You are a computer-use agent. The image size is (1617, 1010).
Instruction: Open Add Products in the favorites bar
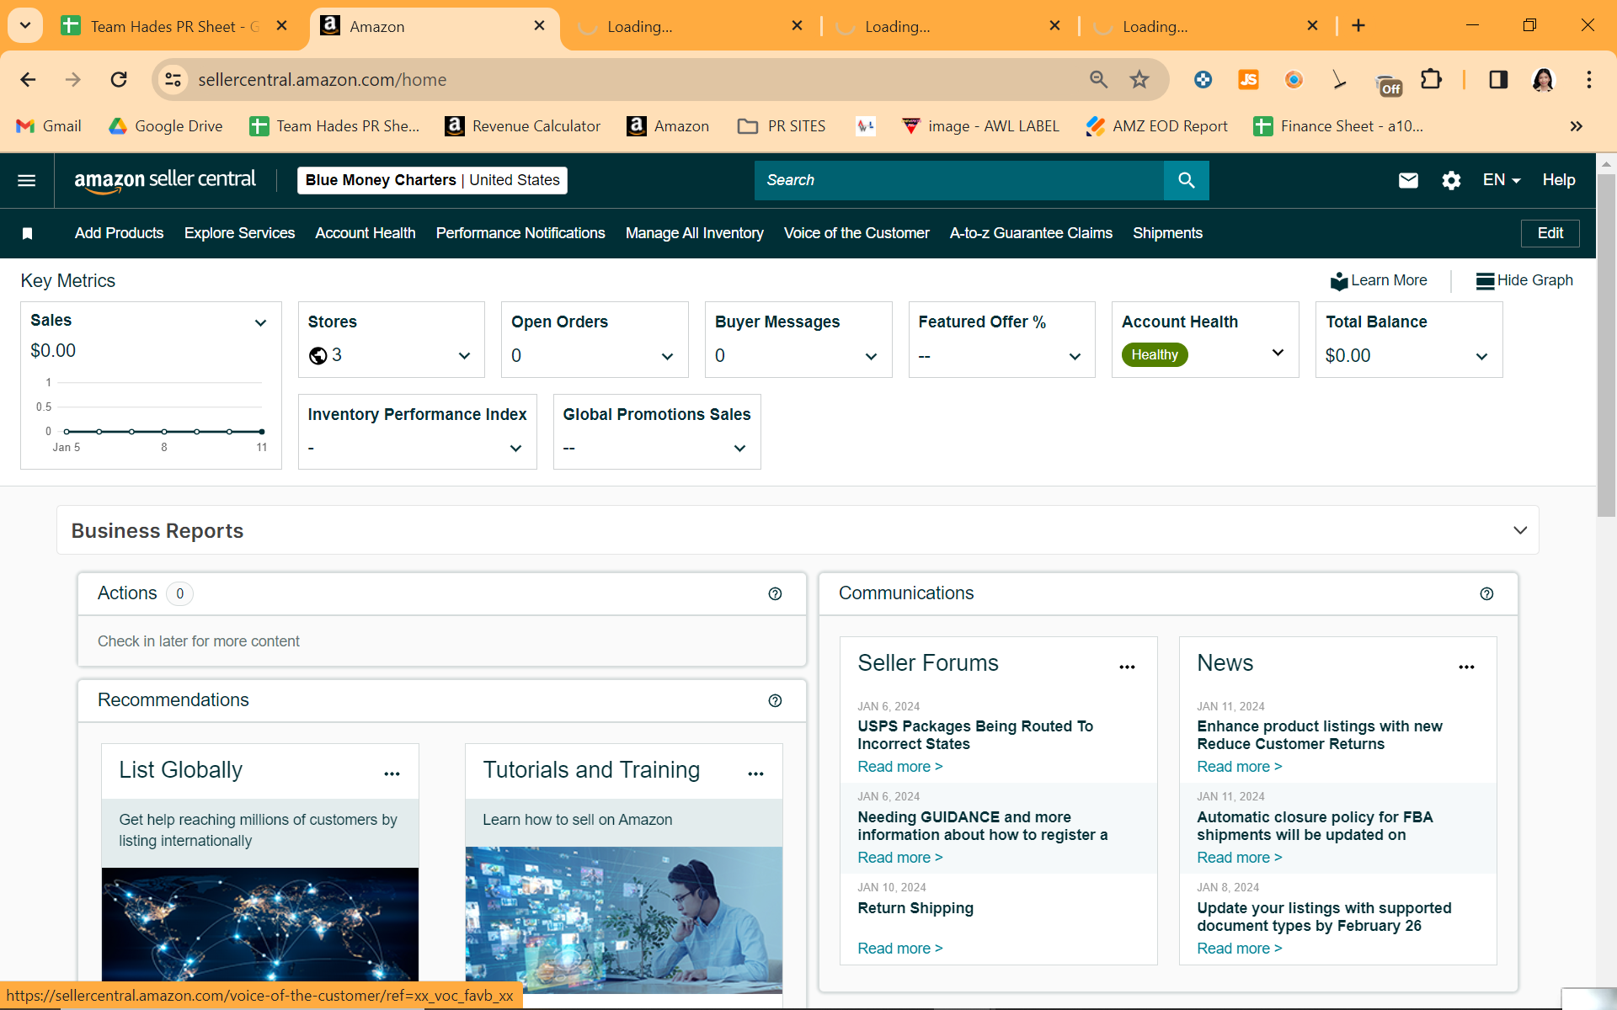pos(119,233)
